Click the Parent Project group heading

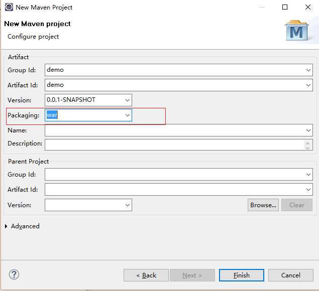(28, 162)
